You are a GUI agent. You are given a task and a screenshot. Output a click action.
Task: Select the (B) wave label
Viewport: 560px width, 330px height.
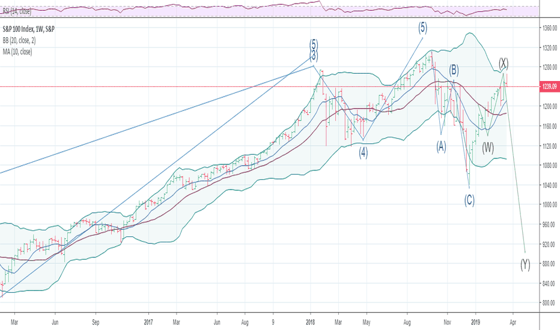pos(454,70)
